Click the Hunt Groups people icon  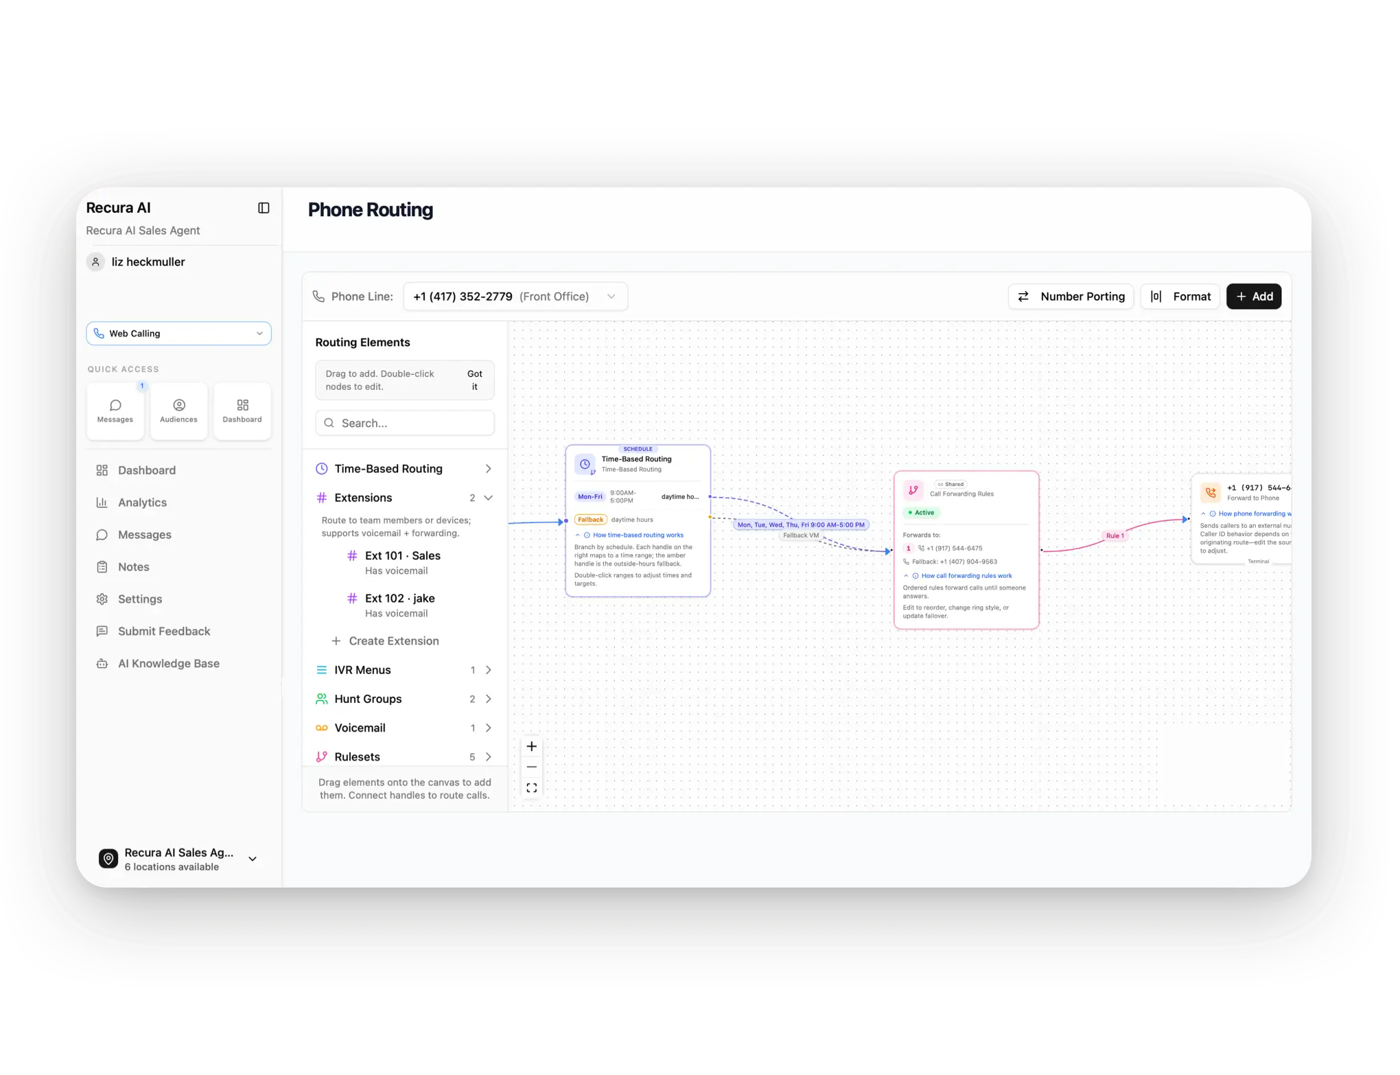[321, 699]
